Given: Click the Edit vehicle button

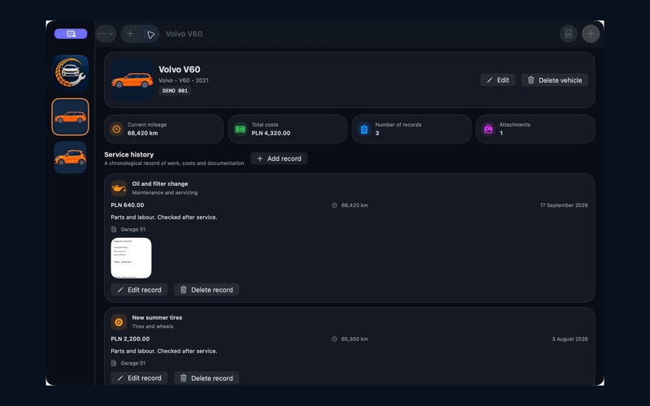Looking at the screenshot, I should [x=497, y=80].
